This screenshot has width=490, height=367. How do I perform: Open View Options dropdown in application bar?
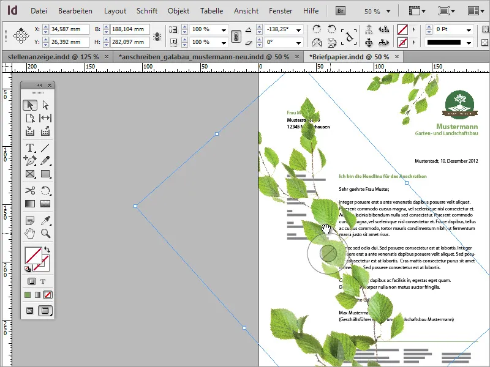(417, 11)
